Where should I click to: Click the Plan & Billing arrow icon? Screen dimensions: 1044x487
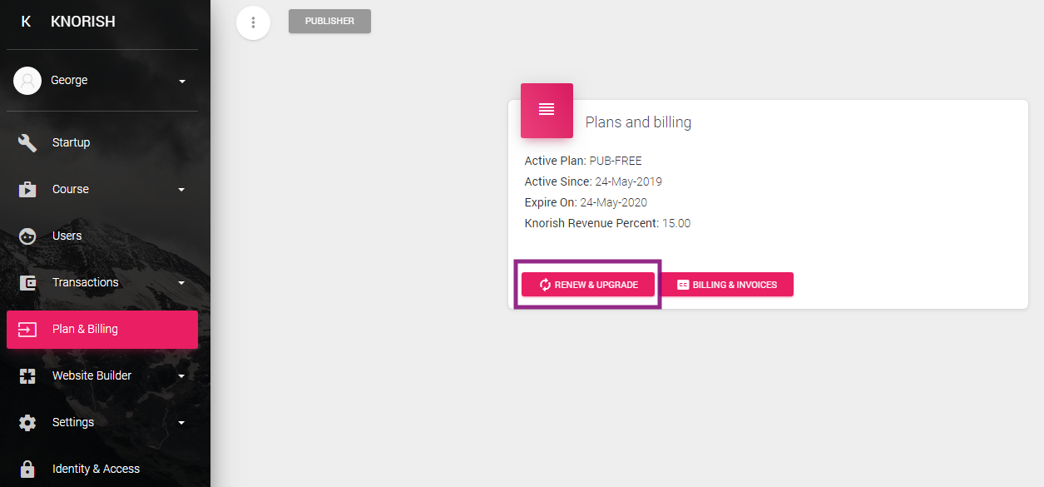pos(27,330)
